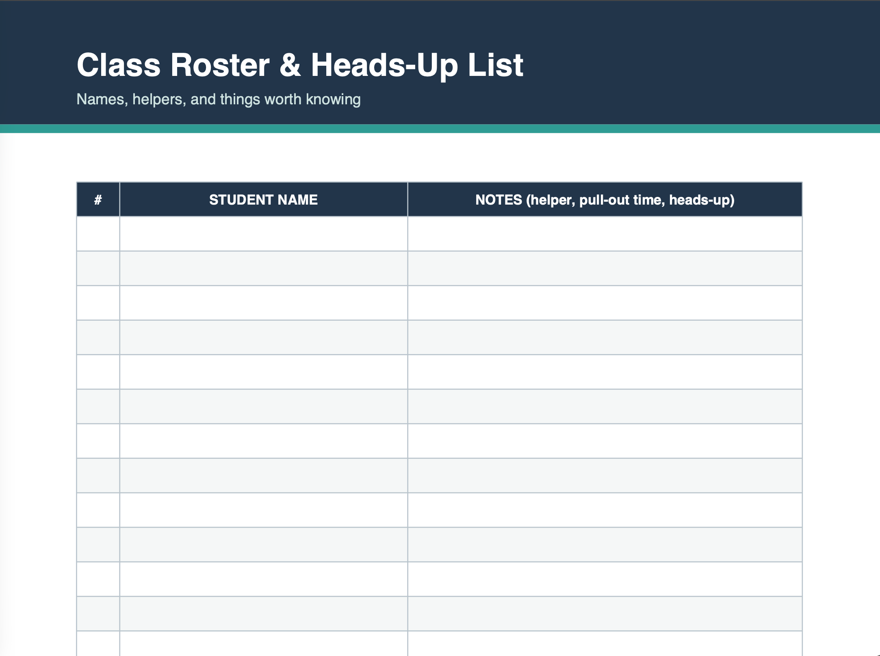Viewport: 880px width, 656px height.
Task: Click second row Notes cell
Action: pos(605,268)
